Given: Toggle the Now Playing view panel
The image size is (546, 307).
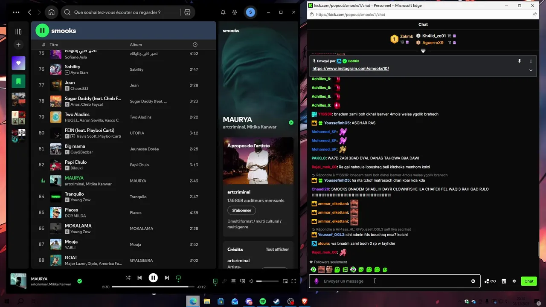Looking at the screenshot, I should click(x=215, y=281).
